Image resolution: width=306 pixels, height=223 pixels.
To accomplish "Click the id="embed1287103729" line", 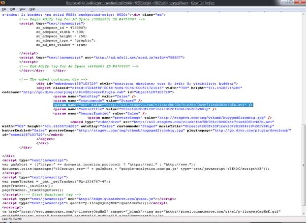I will coord(33,135).
